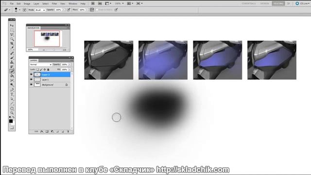Image resolution: width=311 pixels, height=175 pixels.
Task: Select the Gradient or Paint Bucket tool
Action: (x=12, y=76)
